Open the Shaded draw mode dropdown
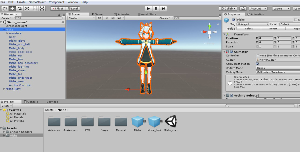 [x=81, y=18]
